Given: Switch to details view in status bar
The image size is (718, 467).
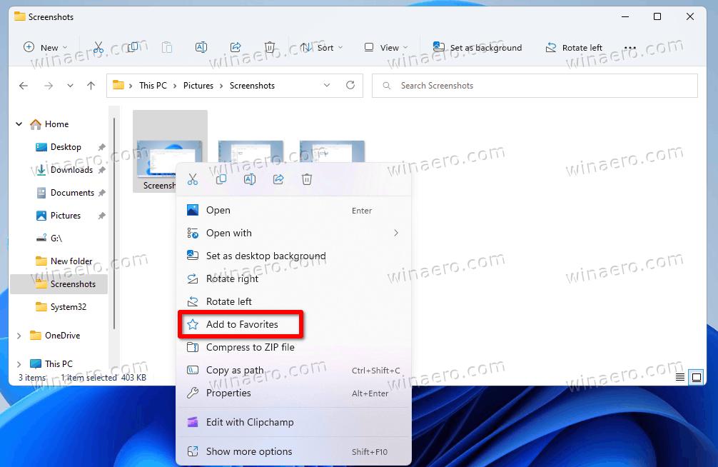Looking at the screenshot, I should [x=680, y=377].
